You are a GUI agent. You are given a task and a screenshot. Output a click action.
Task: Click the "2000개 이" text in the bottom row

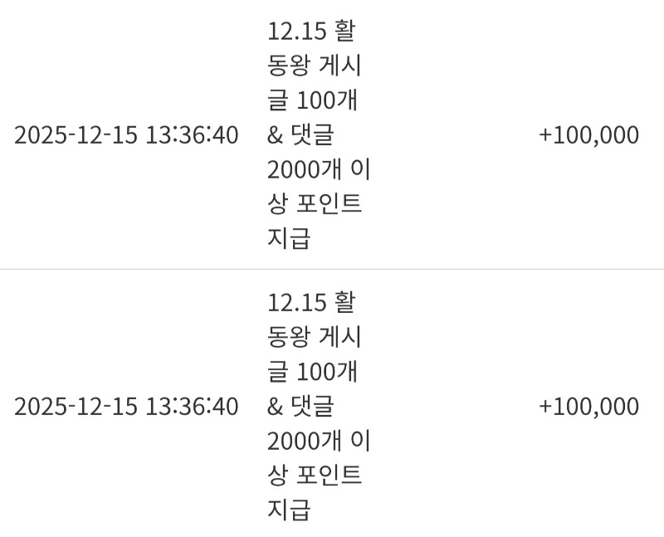coord(319,441)
